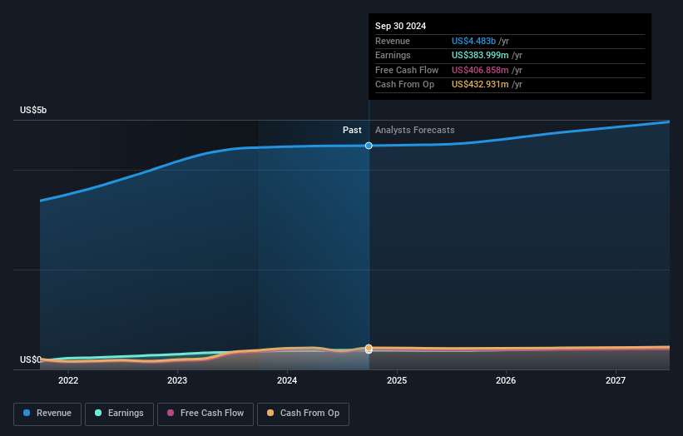Screen dimensions: 683x436
Task: Click the Free Cash Flow row label in tooltip
Action: pyautogui.click(x=407, y=70)
